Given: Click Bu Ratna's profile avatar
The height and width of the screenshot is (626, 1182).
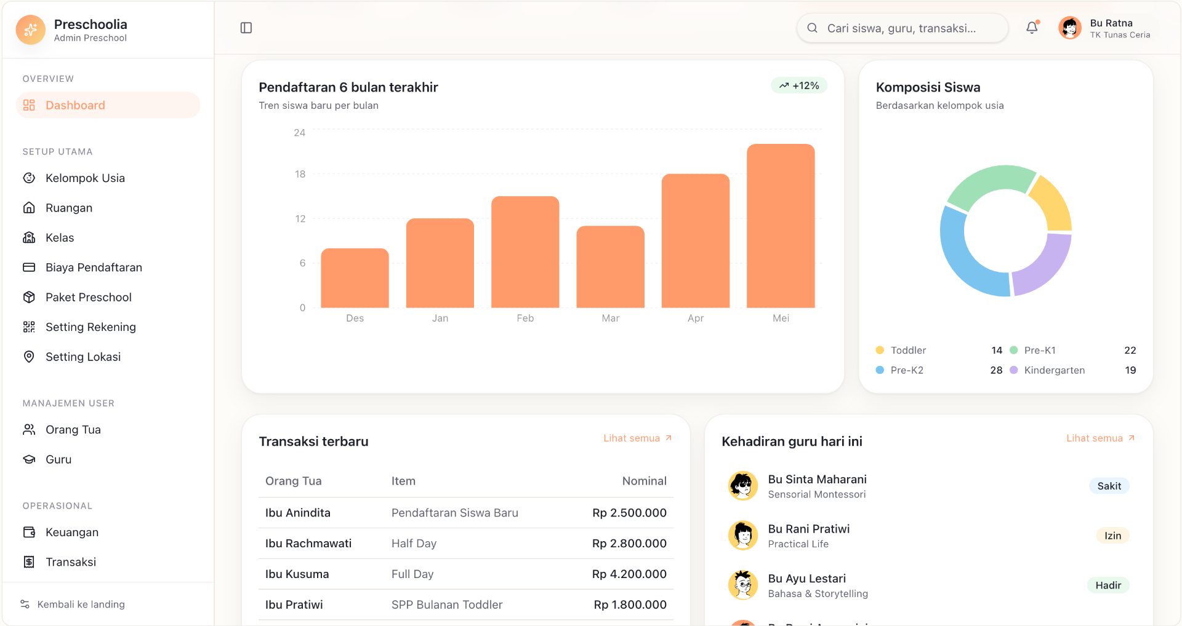Looking at the screenshot, I should 1070,28.
